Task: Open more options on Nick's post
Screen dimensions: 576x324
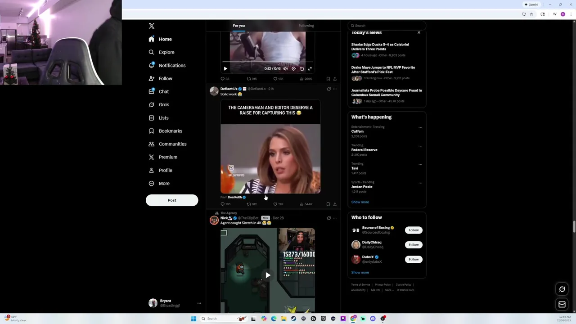Action: coord(335,218)
